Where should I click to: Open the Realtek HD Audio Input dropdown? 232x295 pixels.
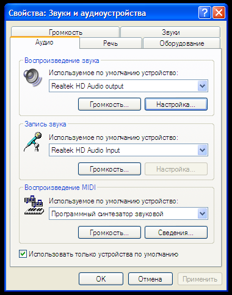(202, 150)
